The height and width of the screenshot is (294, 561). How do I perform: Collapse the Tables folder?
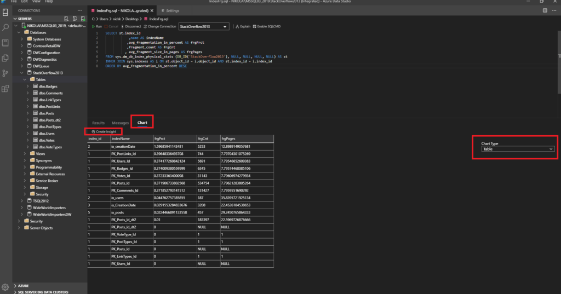25,80
